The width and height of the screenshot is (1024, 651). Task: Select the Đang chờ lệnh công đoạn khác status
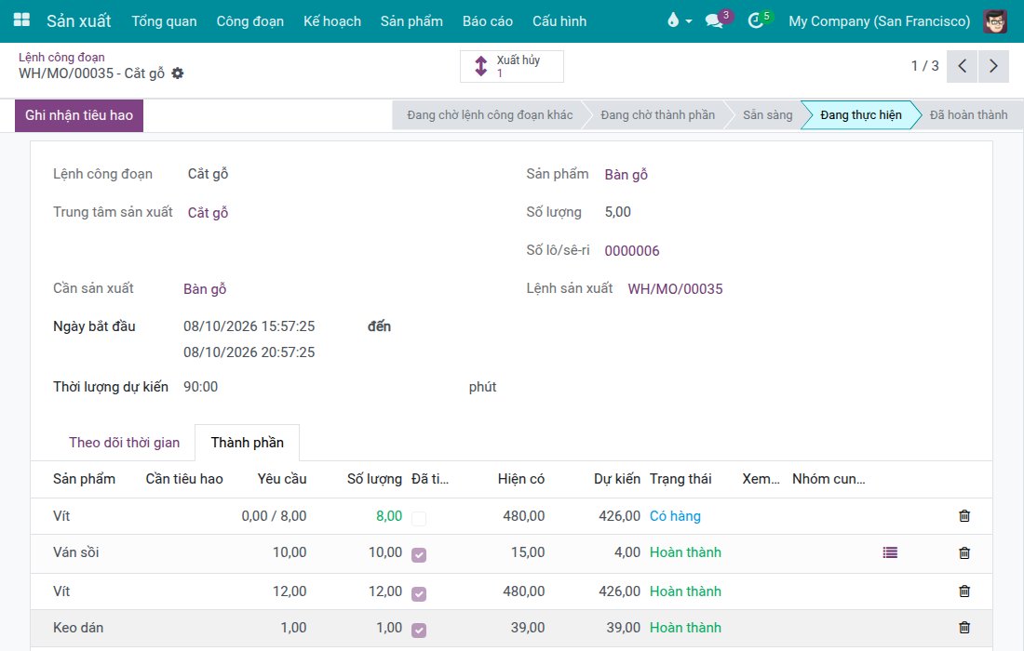coord(490,115)
